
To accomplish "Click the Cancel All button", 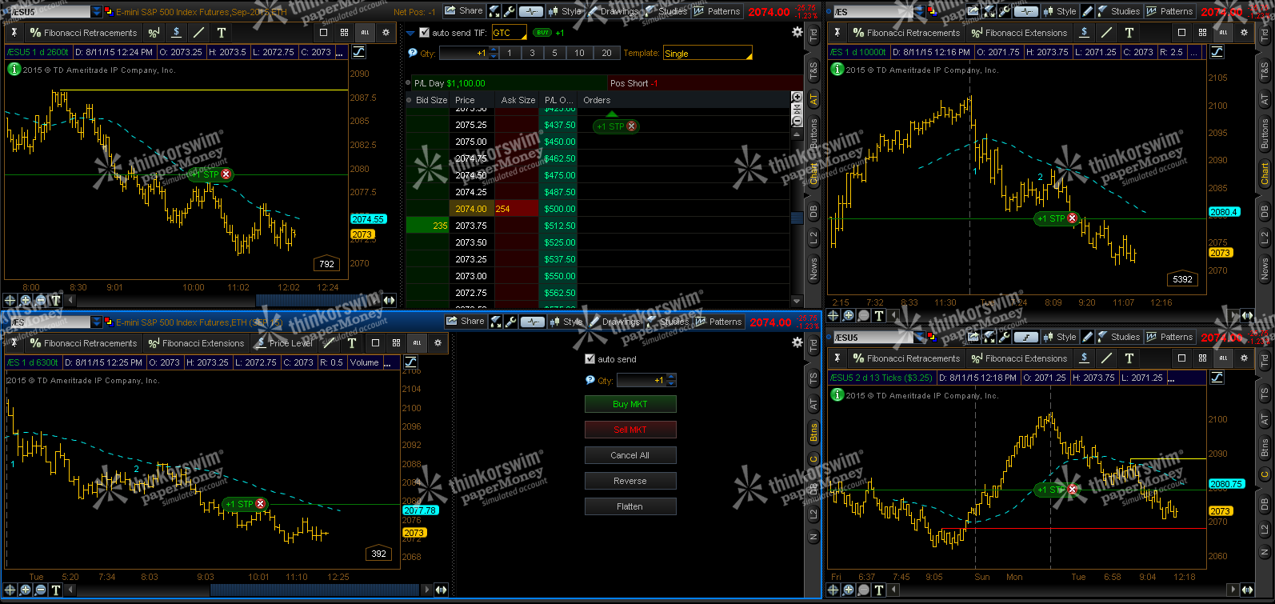I will point(630,455).
